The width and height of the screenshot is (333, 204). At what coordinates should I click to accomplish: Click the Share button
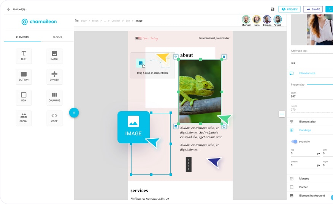click(312, 9)
